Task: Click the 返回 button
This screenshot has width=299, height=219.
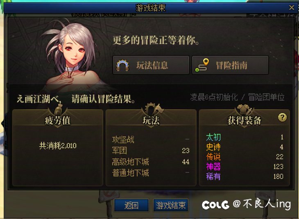Action: [x=131, y=205]
